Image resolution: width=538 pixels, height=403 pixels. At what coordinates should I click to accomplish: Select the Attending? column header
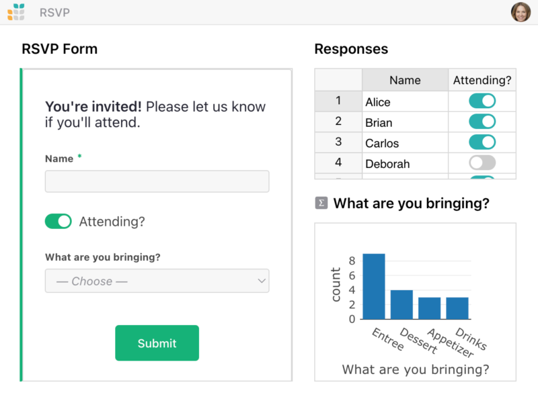click(482, 80)
